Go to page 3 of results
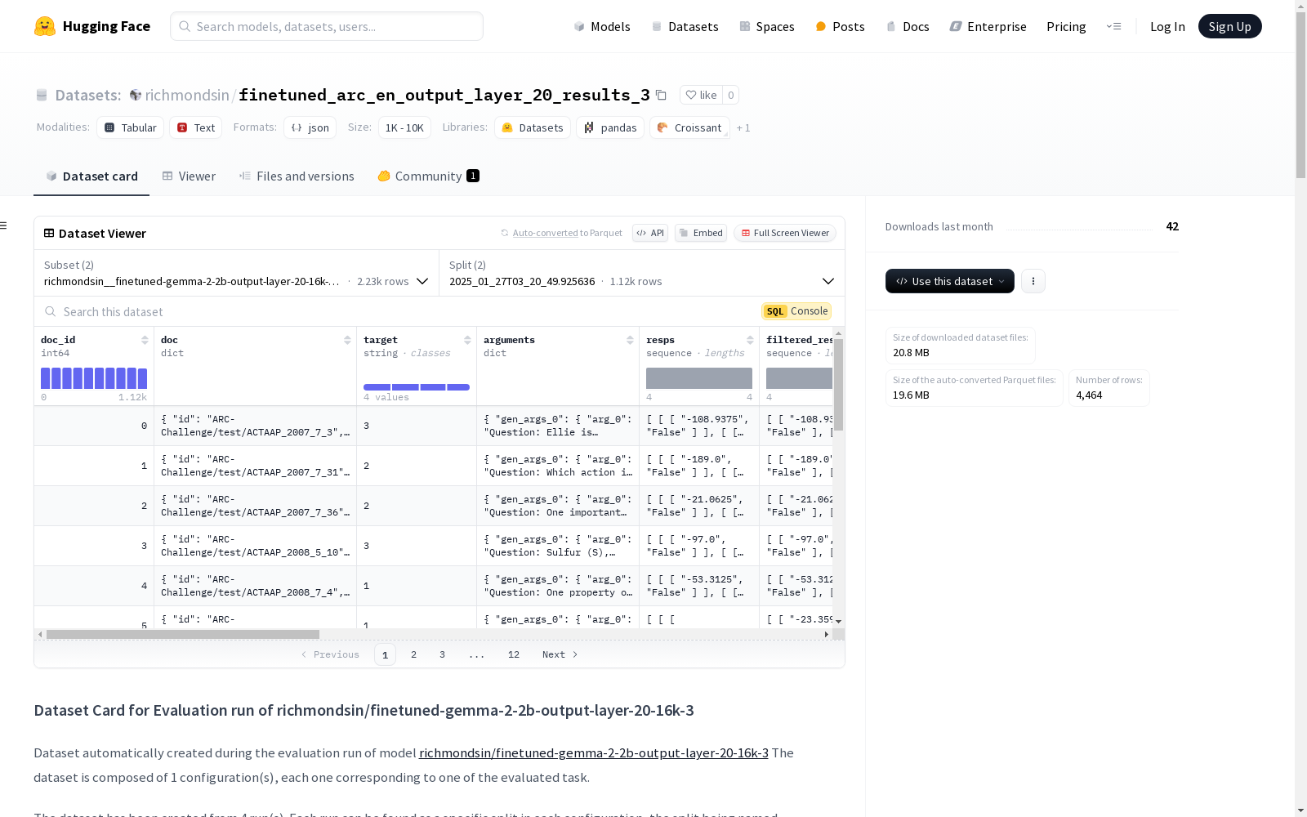 [x=443, y=654]
